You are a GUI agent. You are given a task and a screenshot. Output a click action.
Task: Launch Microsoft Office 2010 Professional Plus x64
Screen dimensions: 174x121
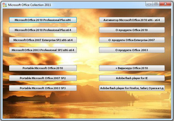tap(43, 30)
